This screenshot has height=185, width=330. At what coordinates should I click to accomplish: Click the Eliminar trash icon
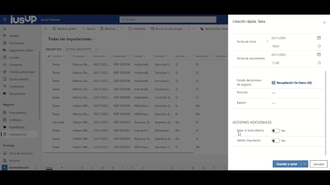(x=102, y=29)
